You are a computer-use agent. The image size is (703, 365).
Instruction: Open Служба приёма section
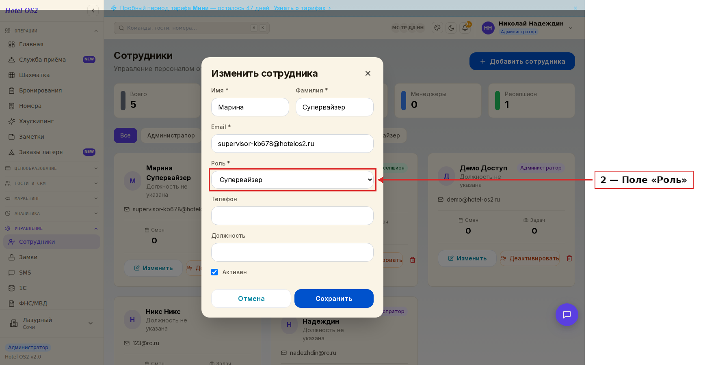click(52, 60)
